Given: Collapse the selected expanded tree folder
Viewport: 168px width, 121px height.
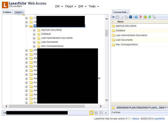Looking at the screenshot, I should tap(26, 26).
